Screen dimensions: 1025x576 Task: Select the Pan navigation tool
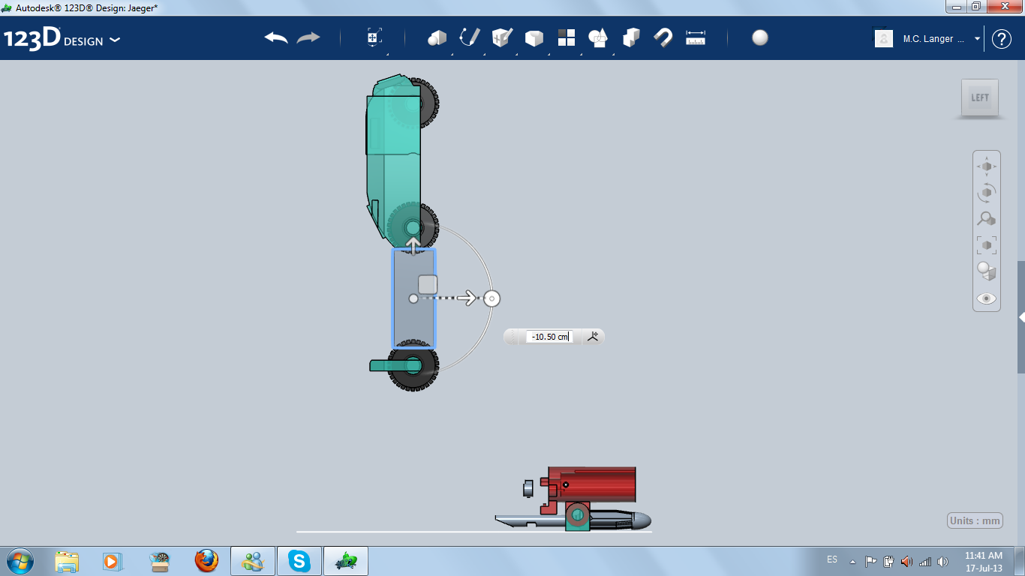pyautogui.click(x=987, y=166)
